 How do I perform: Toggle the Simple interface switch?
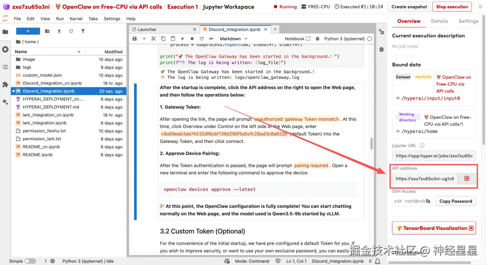(30, 261)
